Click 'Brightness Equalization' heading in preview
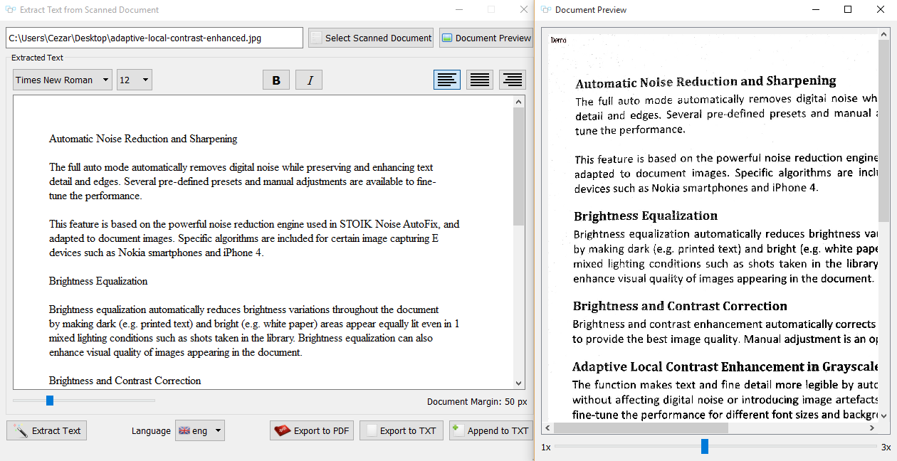 click(x=646, y=216)
